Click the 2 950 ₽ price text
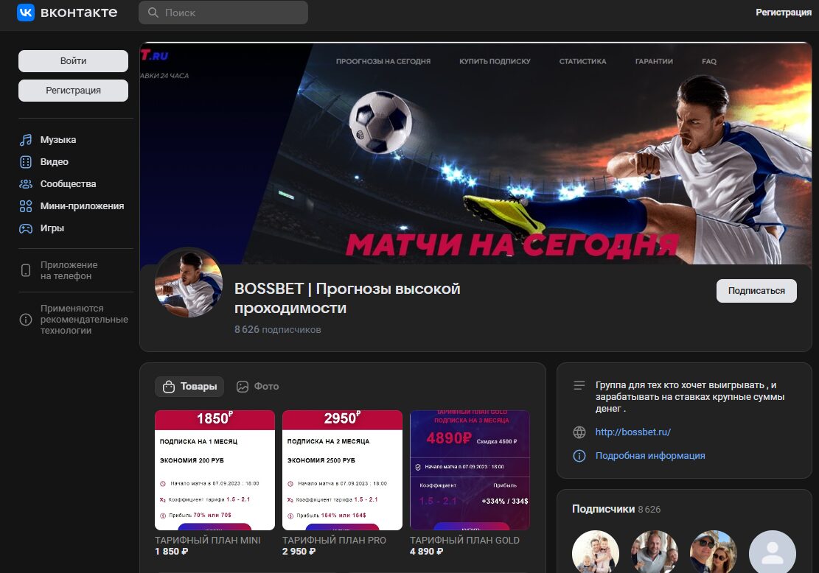 299,552
